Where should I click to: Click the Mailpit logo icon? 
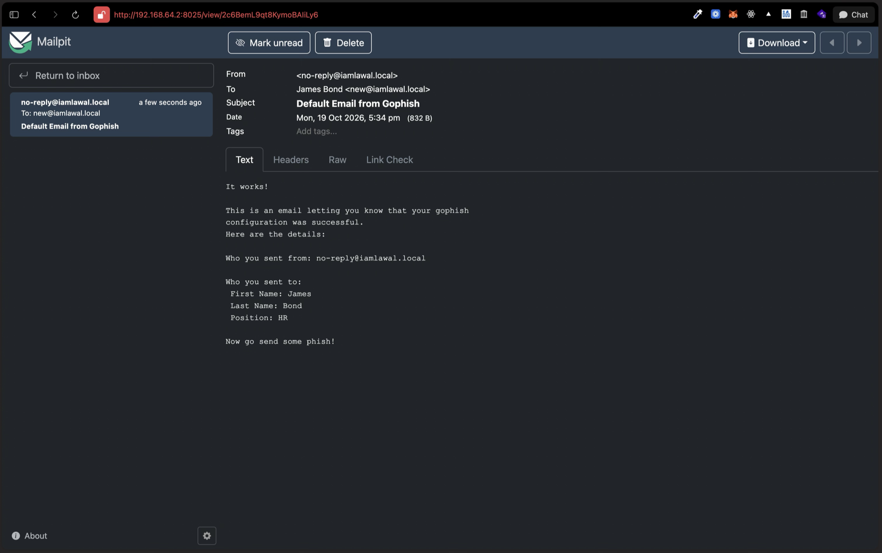(x=21, y=42)
